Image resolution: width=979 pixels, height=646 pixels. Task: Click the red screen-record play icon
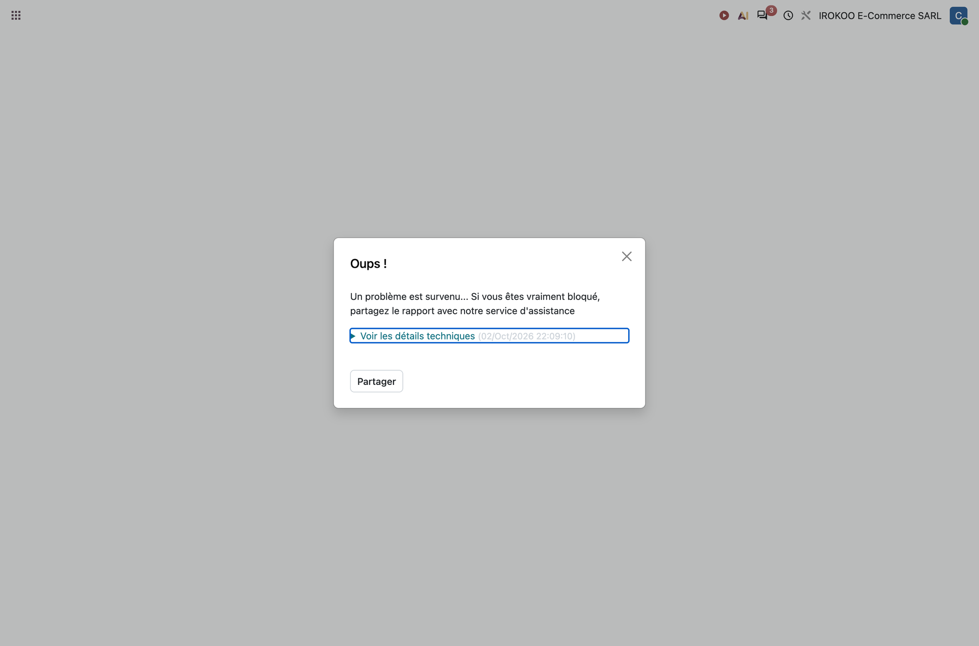point(724,15)
